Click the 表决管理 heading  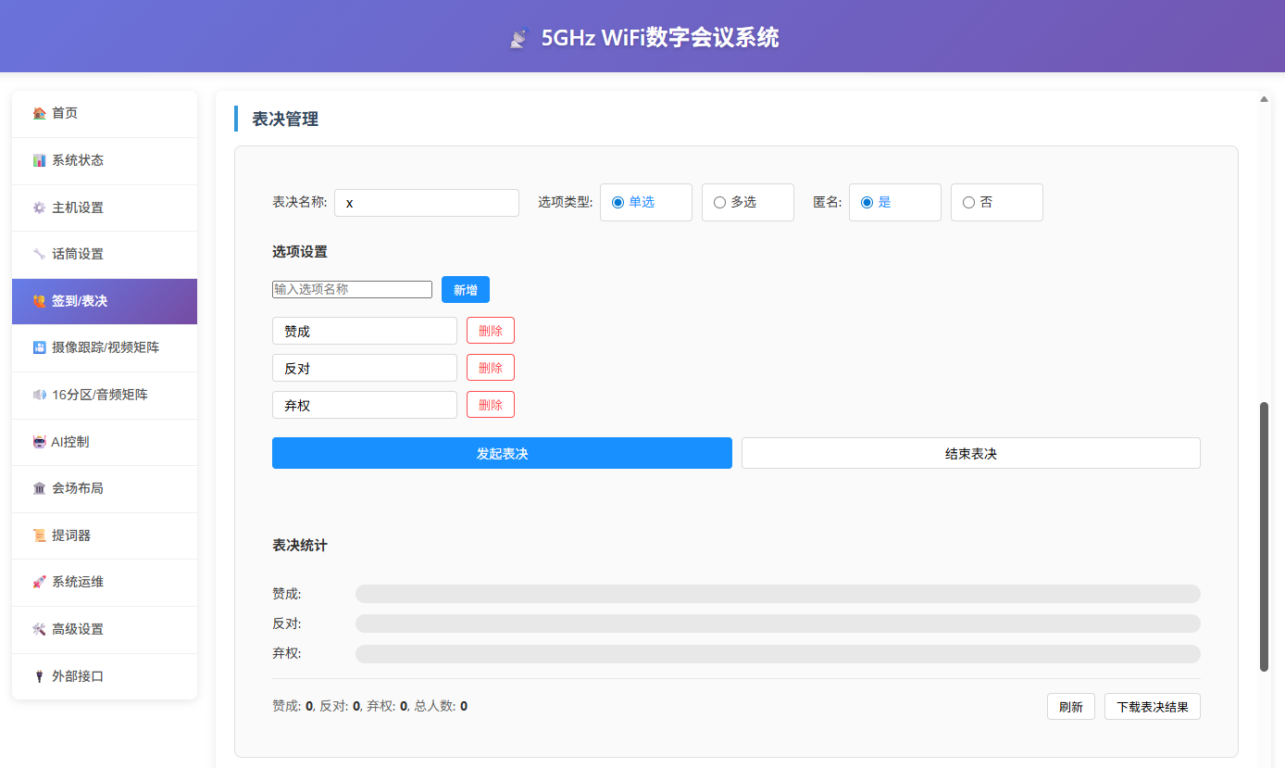(x=285, y=119)
